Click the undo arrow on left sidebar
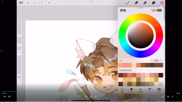The height and width of the screenshot is (102, 182). pyautogui.click(x=19, y=77)
